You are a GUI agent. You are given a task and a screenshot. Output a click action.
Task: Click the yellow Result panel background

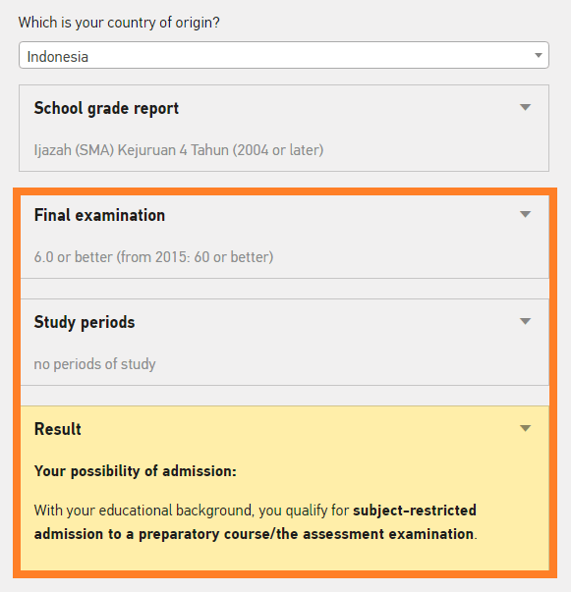pos(285,488)
